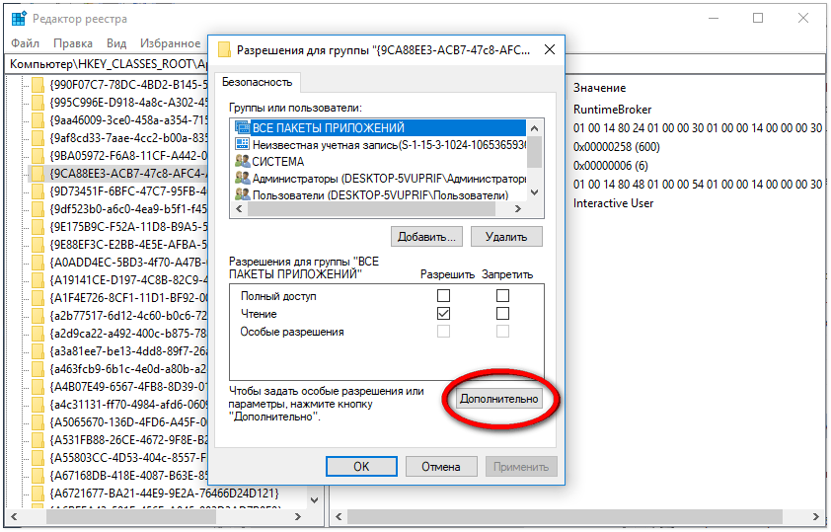Select the ВСЕ ПАКЕТЫ ПРИЛОЖЕНИЙ group icon
Screen dimensions: 831x532
[242, 128]
